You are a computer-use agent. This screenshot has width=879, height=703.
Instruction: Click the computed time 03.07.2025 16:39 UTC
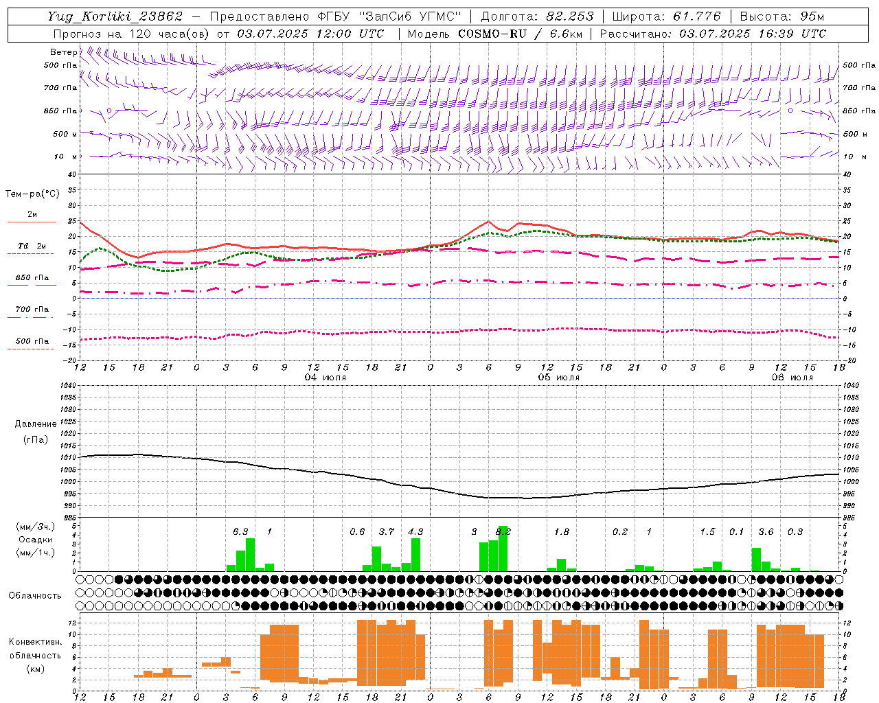point(753,34)
